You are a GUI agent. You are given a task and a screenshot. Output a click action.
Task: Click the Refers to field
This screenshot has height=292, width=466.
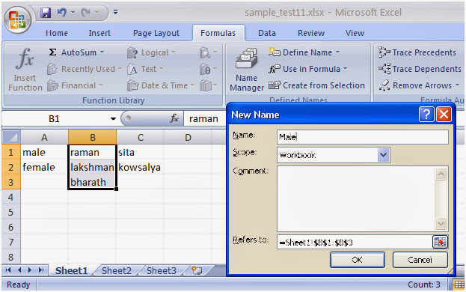(x=355, y=242)
